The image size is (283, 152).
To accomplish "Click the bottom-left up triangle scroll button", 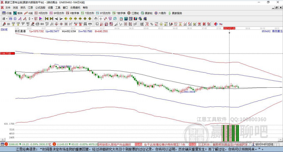I will (2, 140).
